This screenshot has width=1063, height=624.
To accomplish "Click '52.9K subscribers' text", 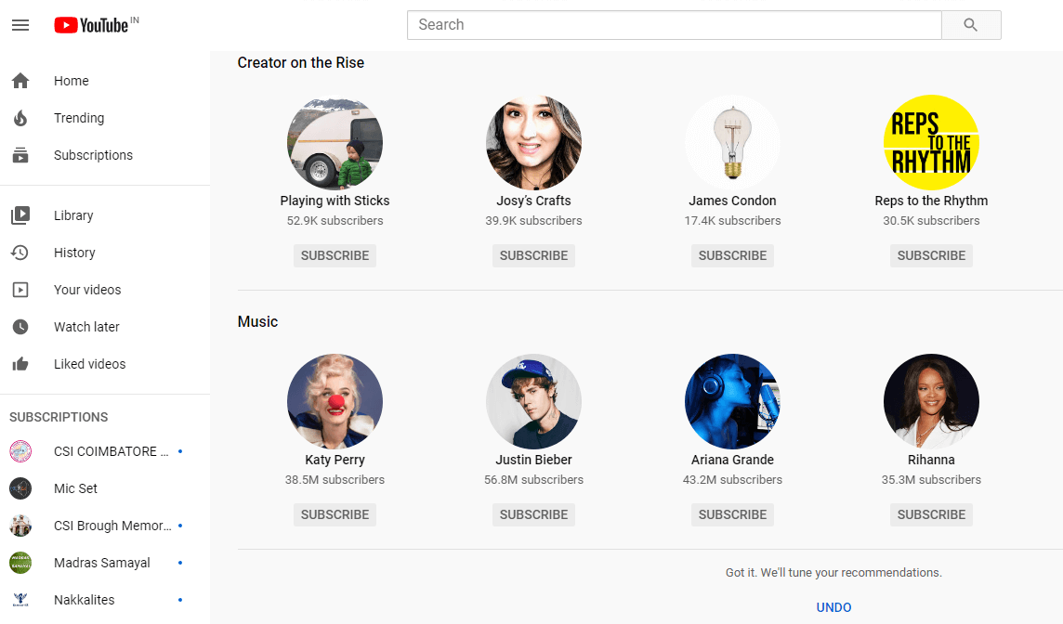I will (335, 221).
